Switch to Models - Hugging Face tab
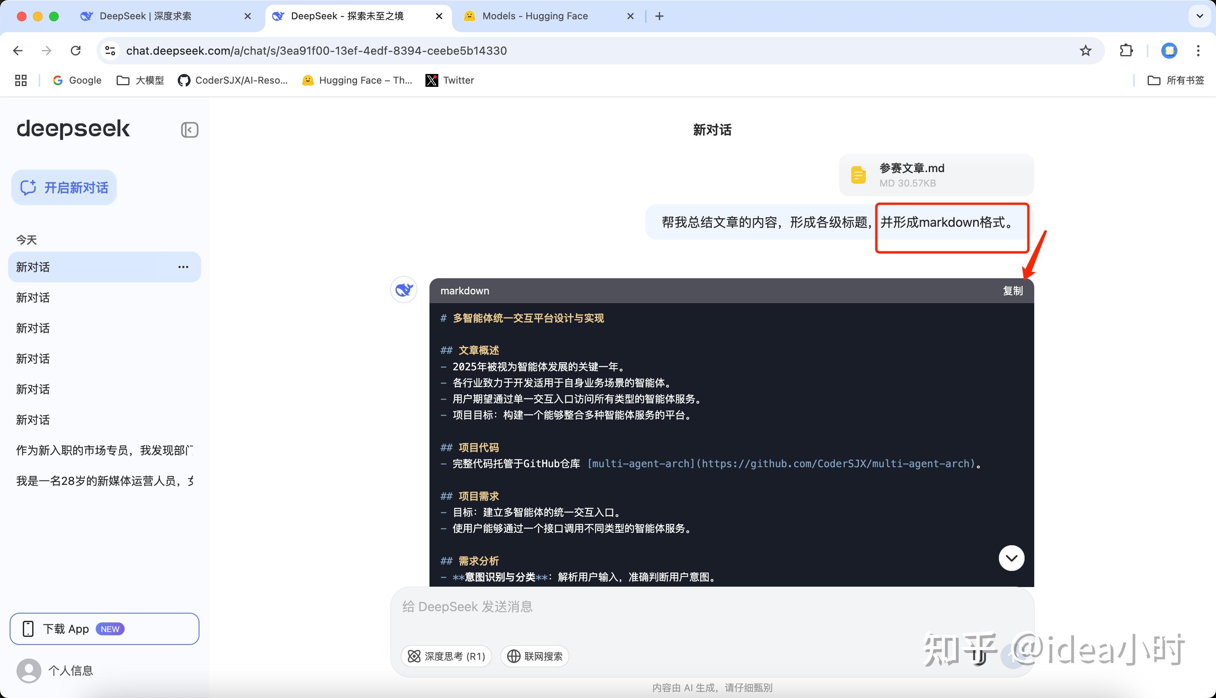This screenshot has height=698, width=1216. pos(534,16)
